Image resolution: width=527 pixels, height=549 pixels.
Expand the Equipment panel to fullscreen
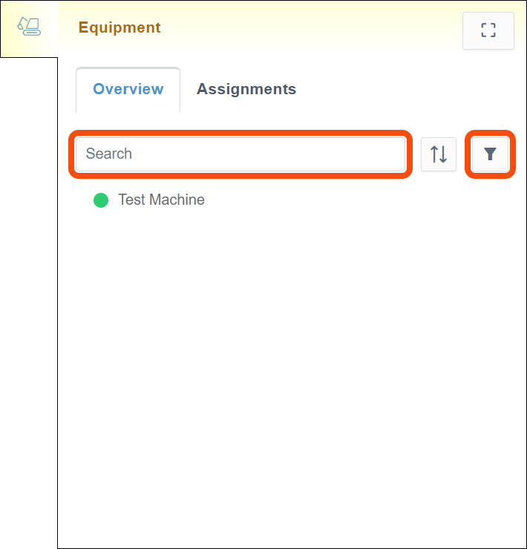488,30
